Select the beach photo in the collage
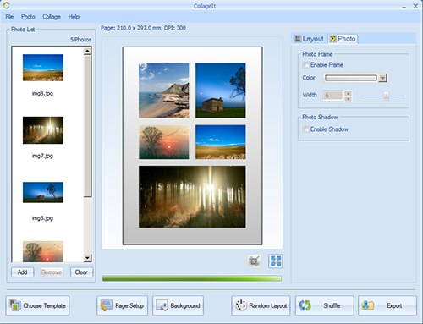 (164, 91)
